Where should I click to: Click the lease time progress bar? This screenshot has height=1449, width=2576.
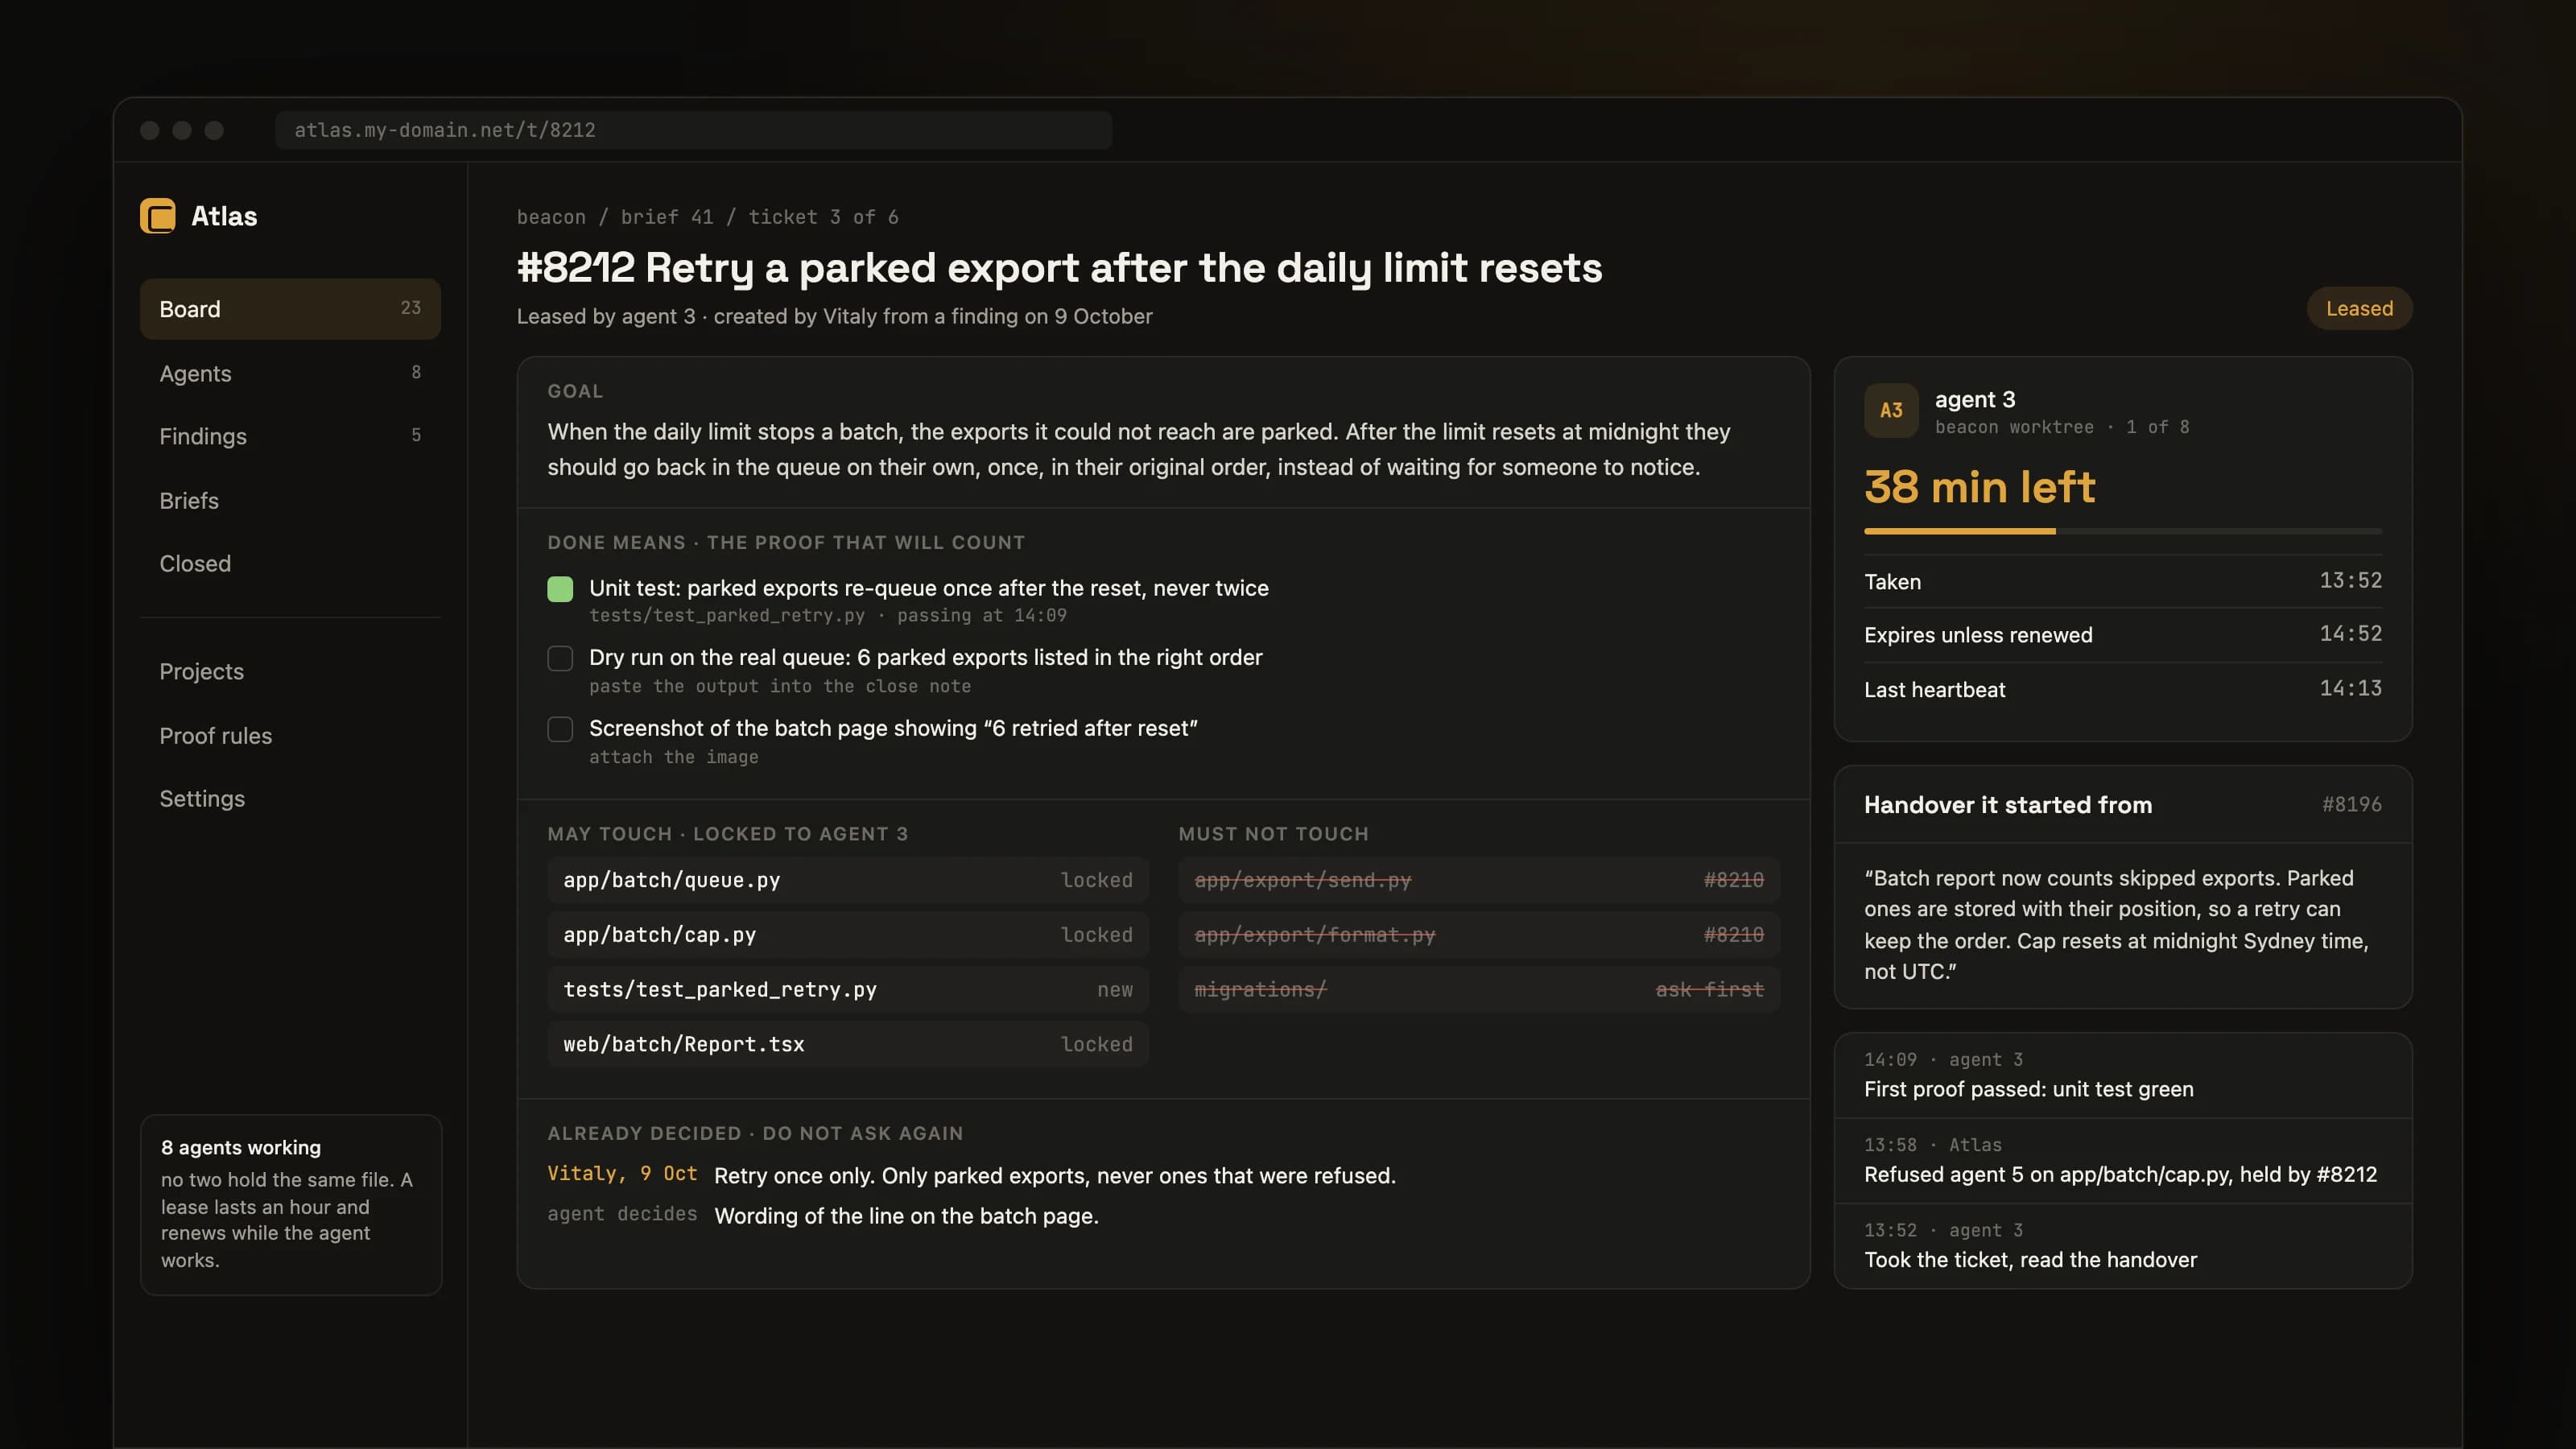point(2122,531)
